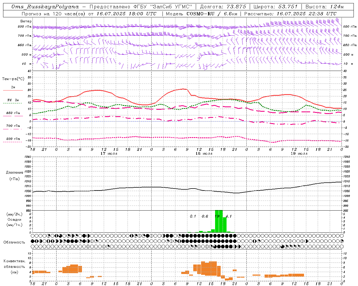The width and height of the screenshot is (358, 286).
Task: Click the 0.6 precipitation amount value
Action: 205,216
